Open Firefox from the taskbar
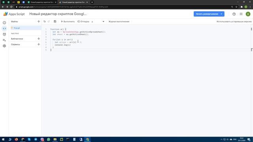The height and width of the screenshot is (142, 253). click(x=16, y=139)
